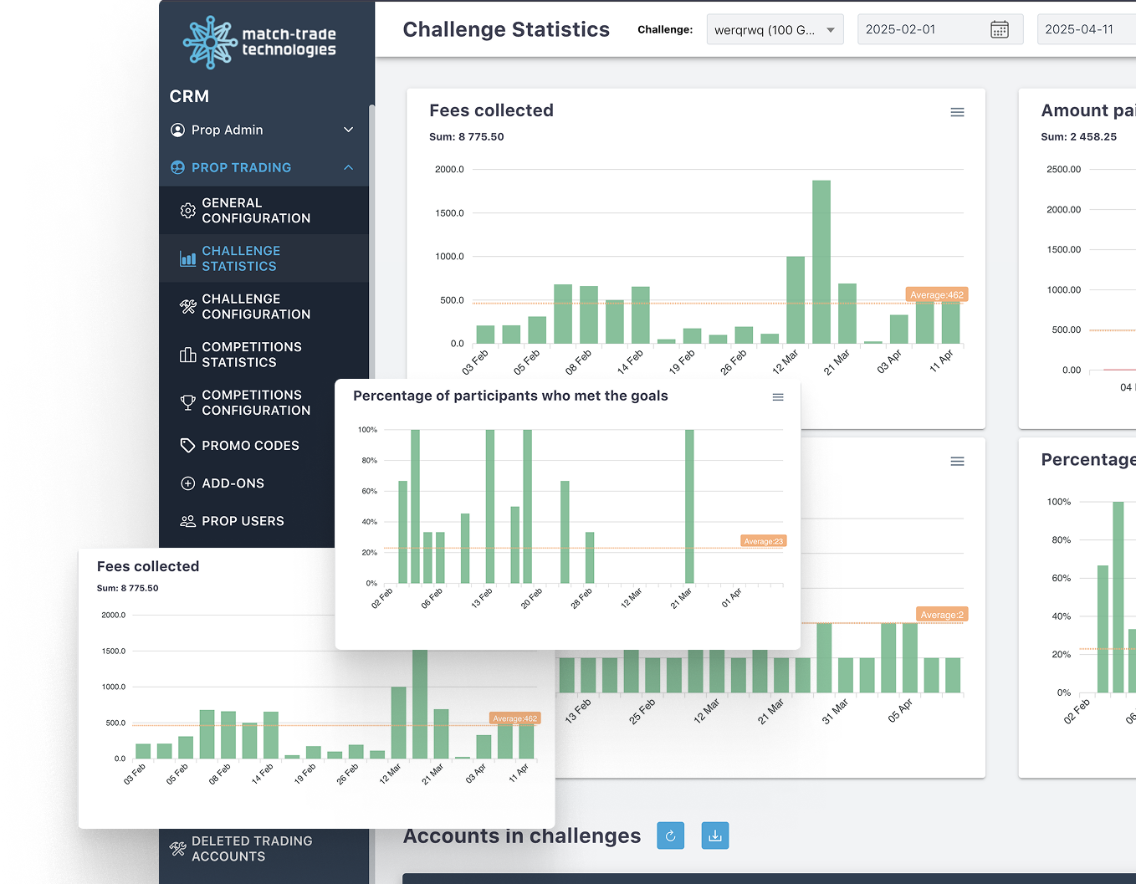Click the Promo Codes tag icon
Viewport: 1136px width, 884px height.
pyautogui.click(x=188, y=446)
